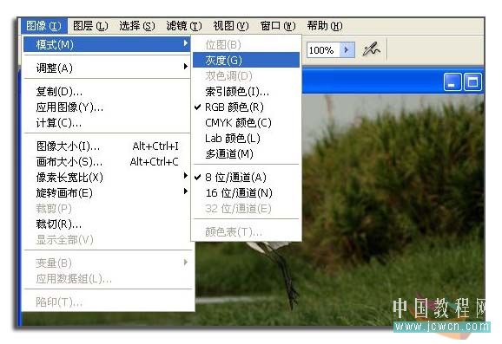Open the 图层(L) menu
The width and height of the screenshot is (502, 344).
(x=90, y=26)
